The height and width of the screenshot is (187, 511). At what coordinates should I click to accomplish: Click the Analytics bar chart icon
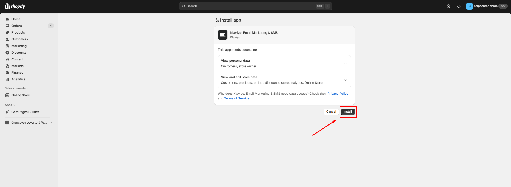[x=7, y=79]
